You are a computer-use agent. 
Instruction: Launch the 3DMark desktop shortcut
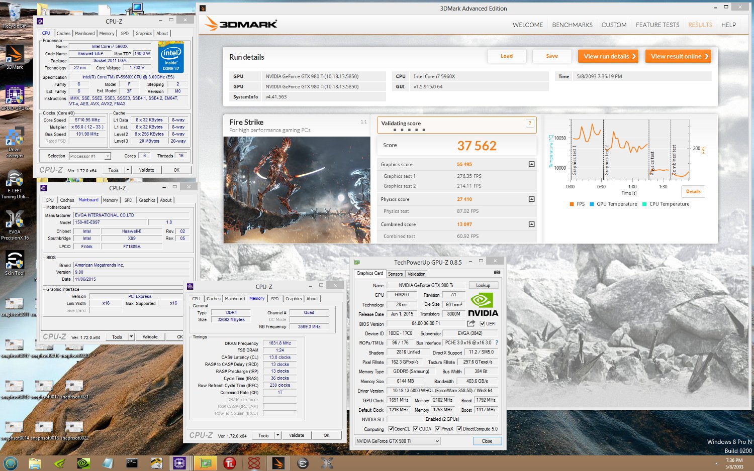15,57
